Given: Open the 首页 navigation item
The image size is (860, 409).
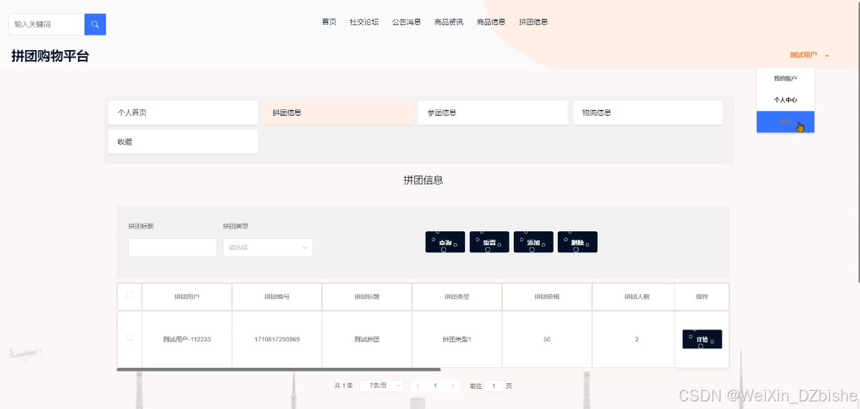Looking at the screenshot, I should pyautogui.click(x=329, y=22).
